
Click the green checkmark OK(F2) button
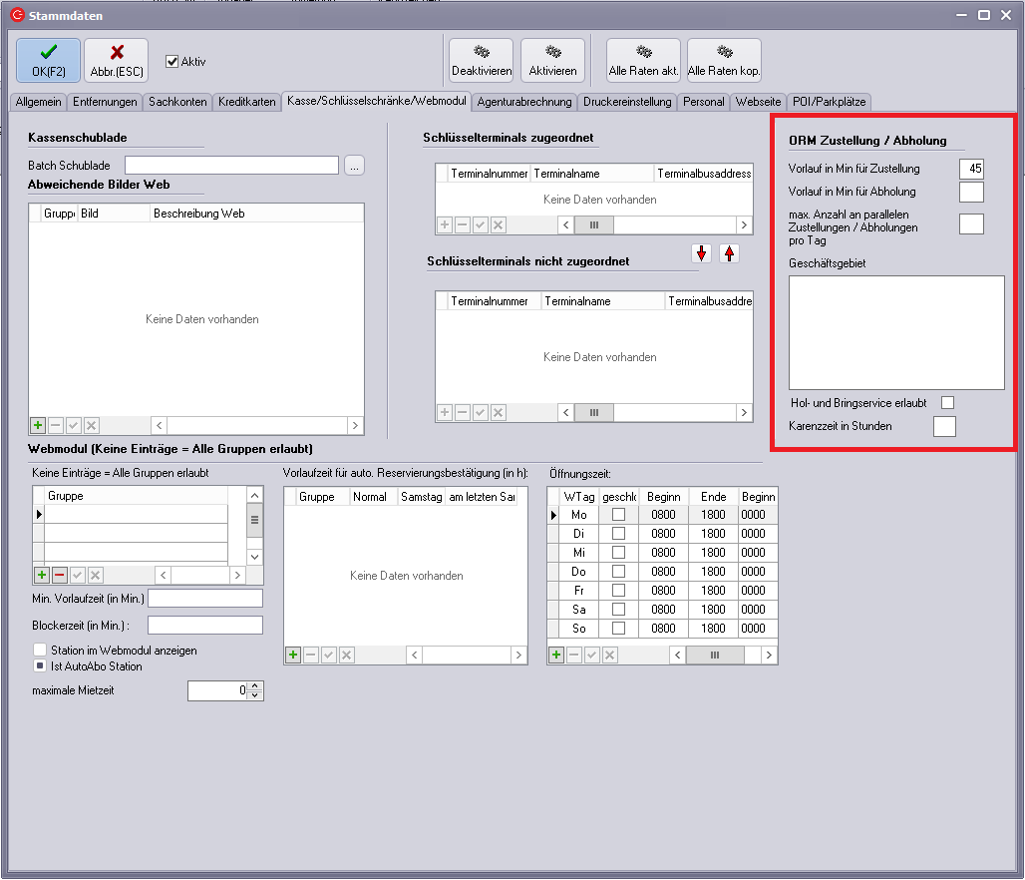[48, 60]
